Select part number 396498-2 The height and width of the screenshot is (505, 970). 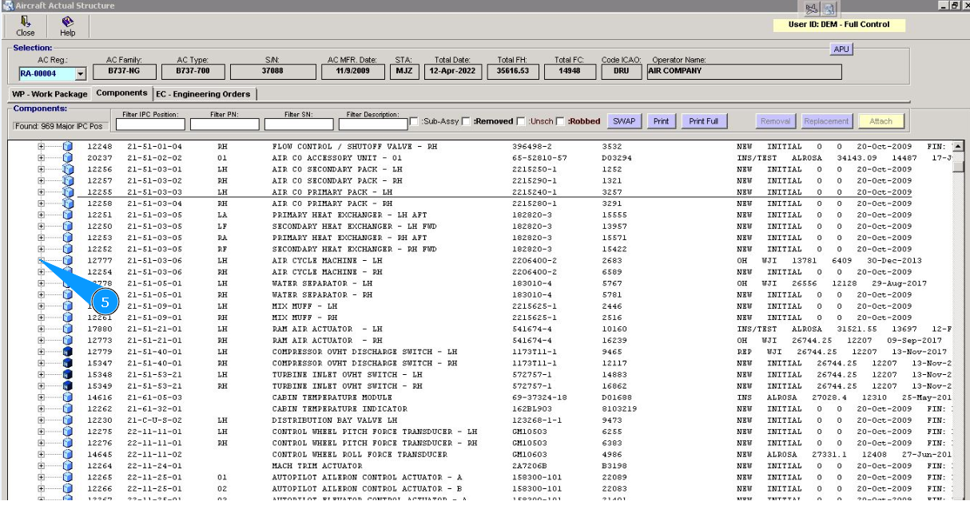[x=531, y=147]
